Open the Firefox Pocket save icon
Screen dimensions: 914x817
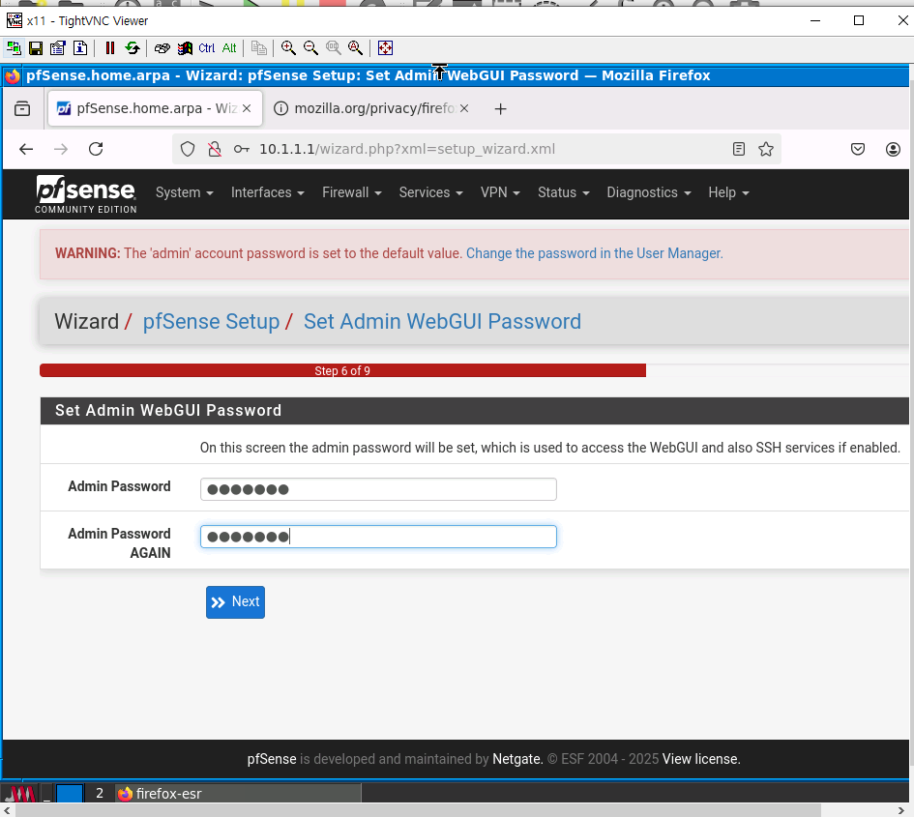(858, 149)
